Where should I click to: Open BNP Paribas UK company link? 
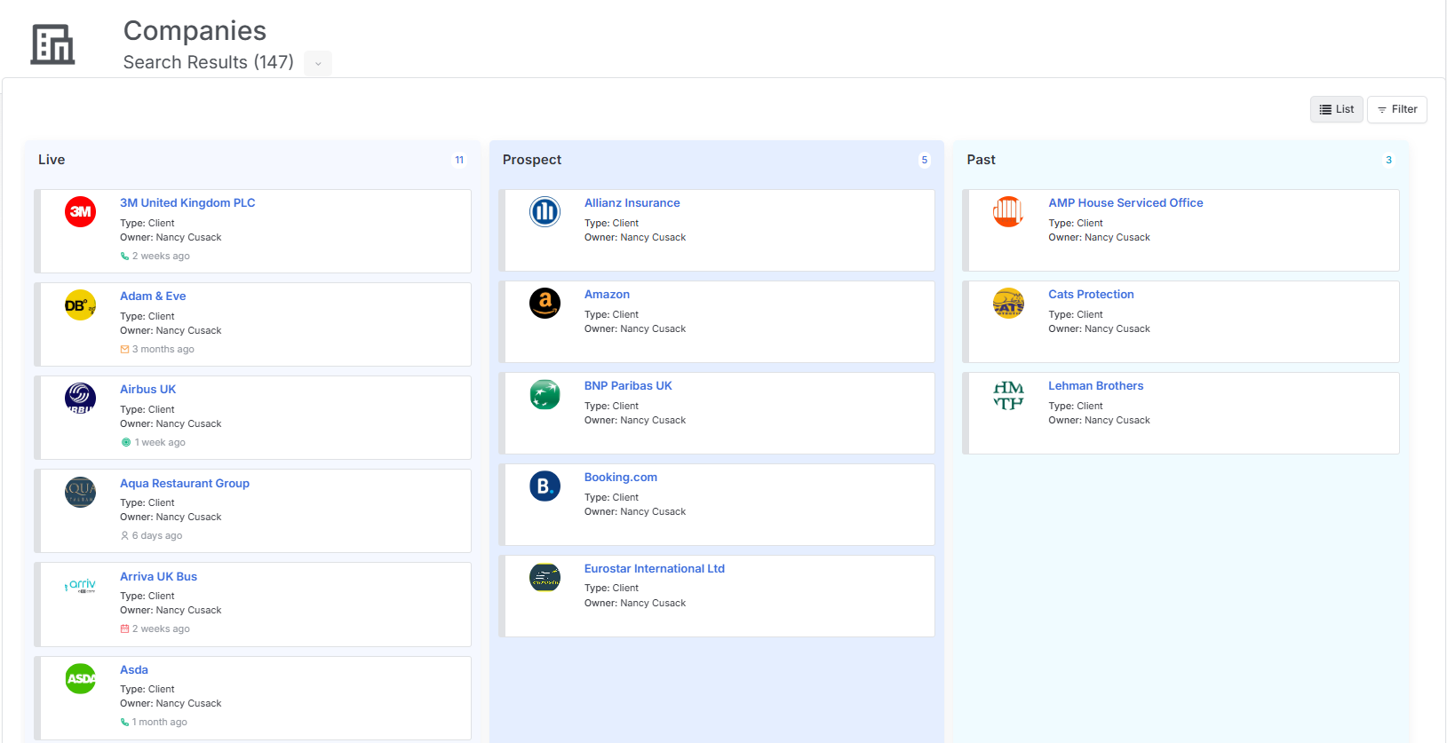(x=628, y=385)
